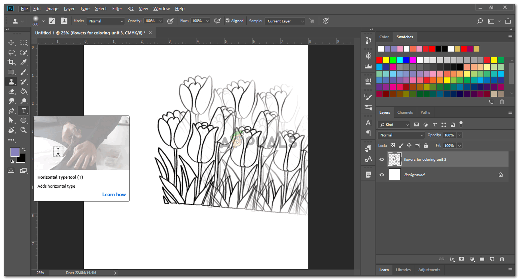Open the Libraries panel tab
Screen dimensions: 519x280
coord(403,270)
